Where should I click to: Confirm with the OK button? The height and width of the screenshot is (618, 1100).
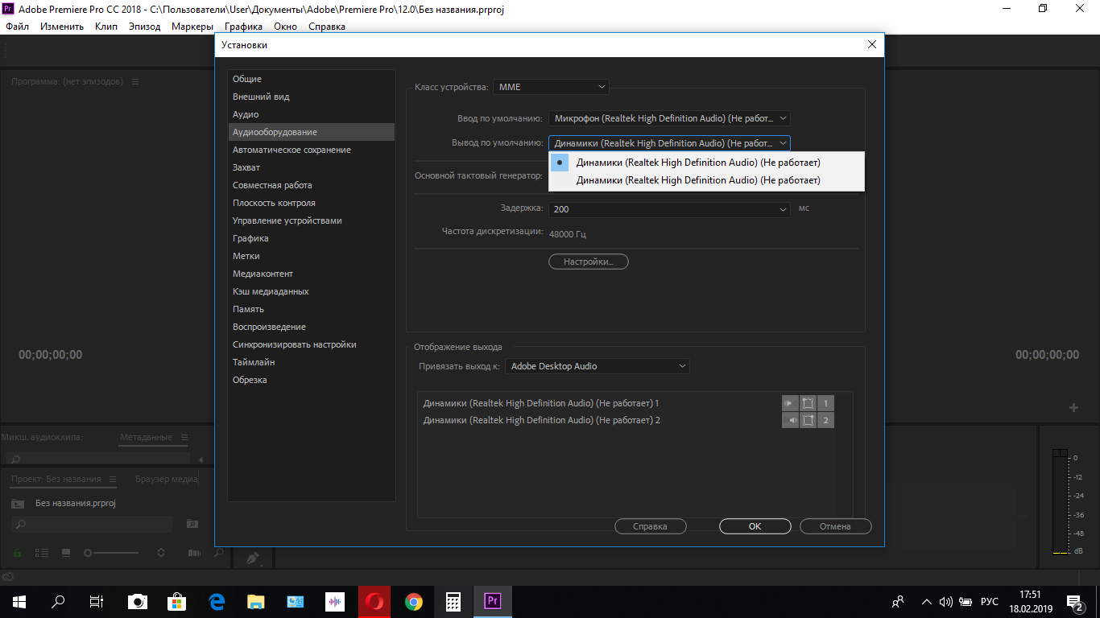click(755, 526)
